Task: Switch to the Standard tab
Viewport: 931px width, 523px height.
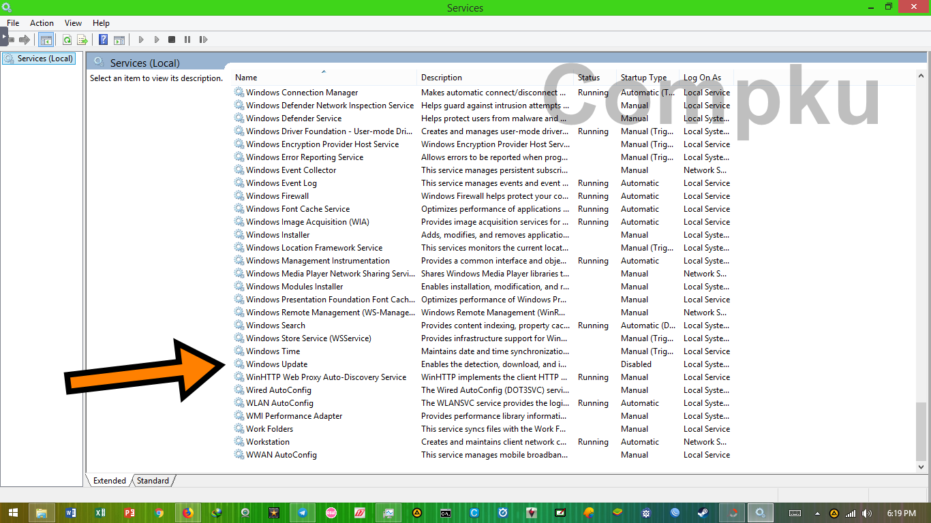Action: point(153,481)
